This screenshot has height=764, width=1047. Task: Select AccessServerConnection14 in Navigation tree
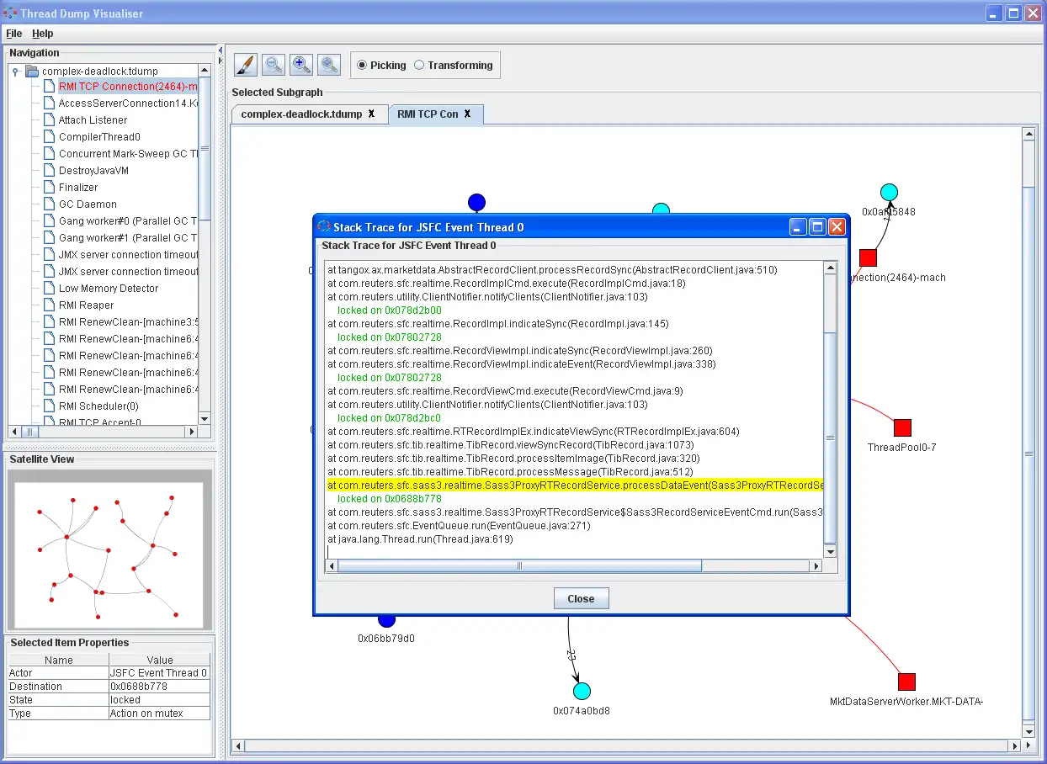point(128,103)
